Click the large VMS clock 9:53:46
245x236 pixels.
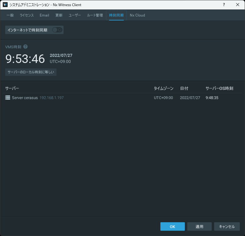25,59
